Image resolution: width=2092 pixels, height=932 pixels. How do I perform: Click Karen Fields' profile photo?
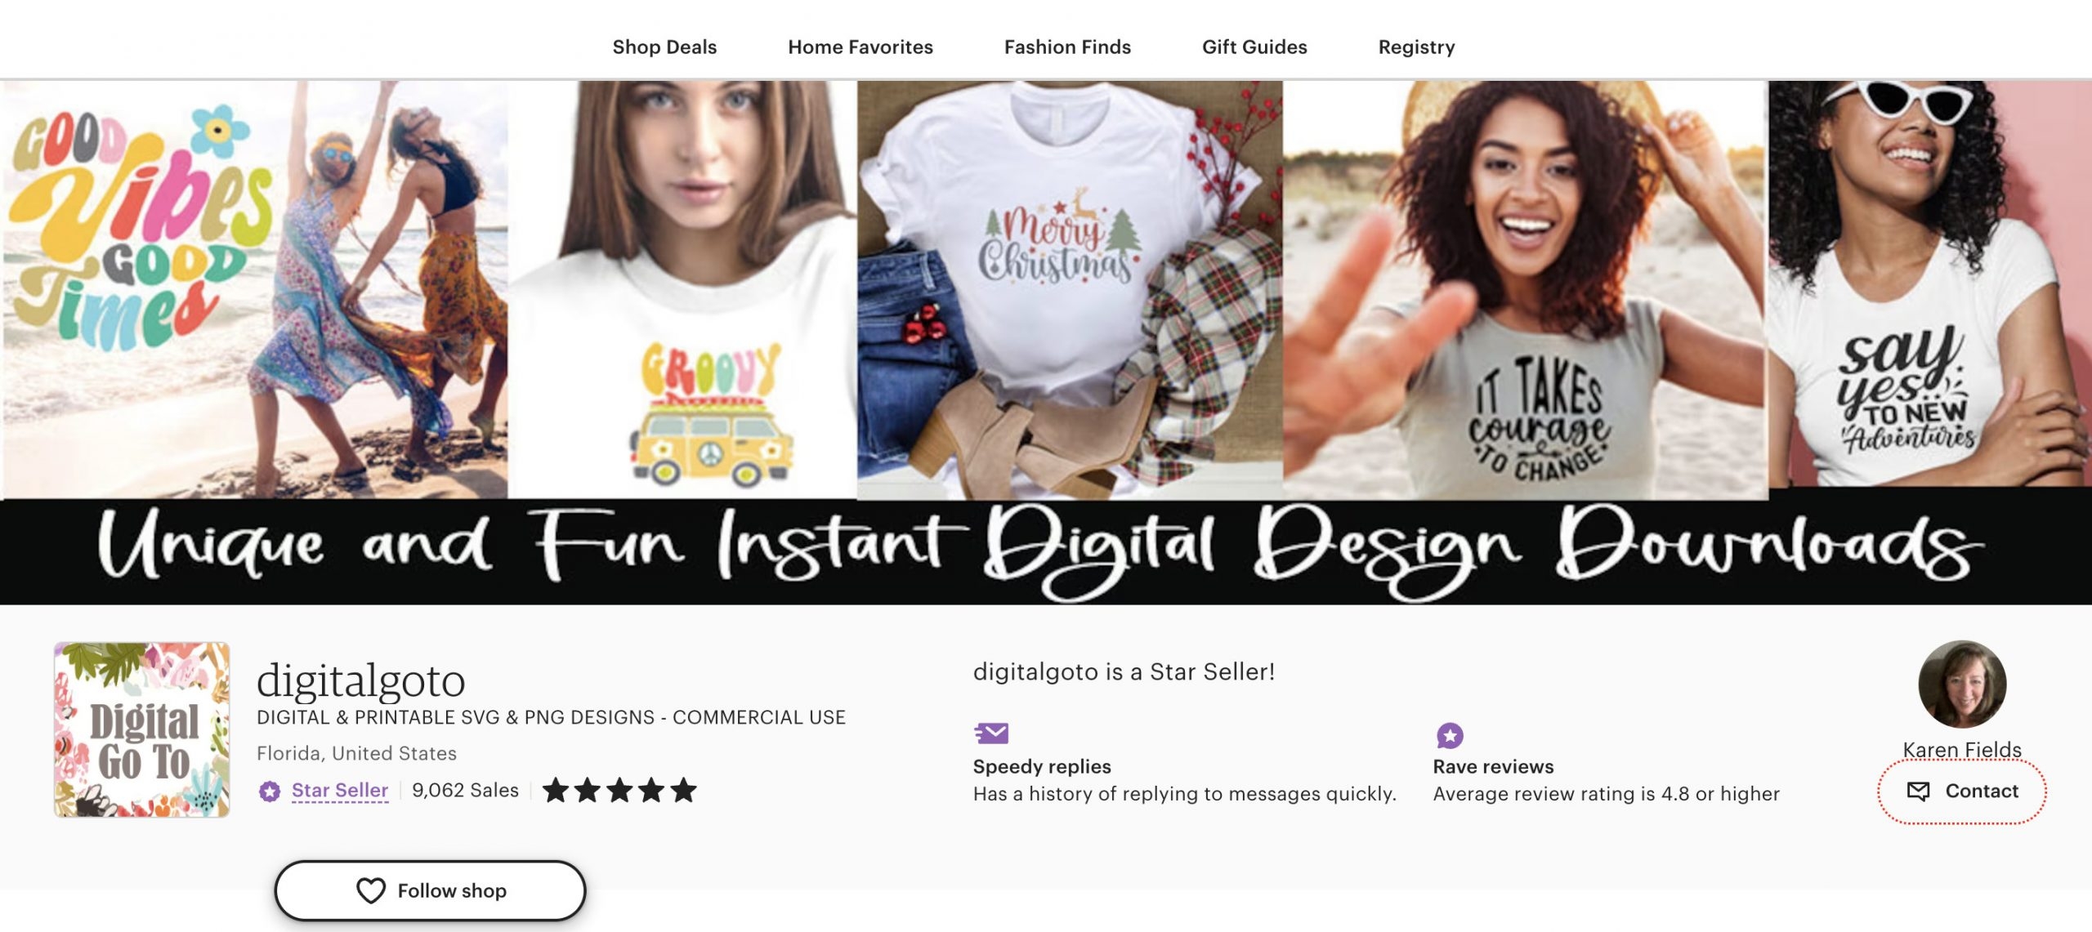pyautogui.click(x=1962, y=685)
